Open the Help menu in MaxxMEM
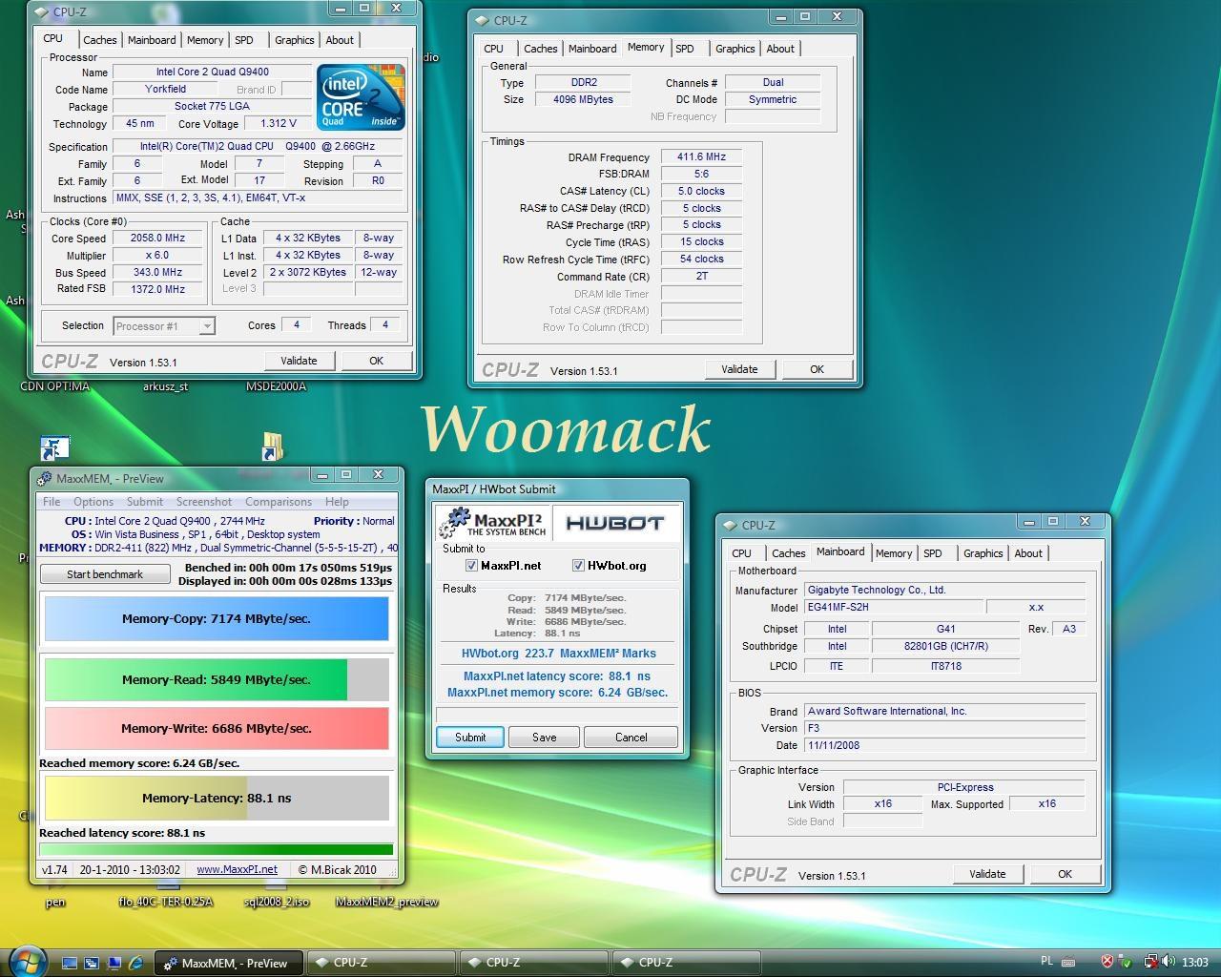The image size is (1221, 977). [x=337, y=502]
